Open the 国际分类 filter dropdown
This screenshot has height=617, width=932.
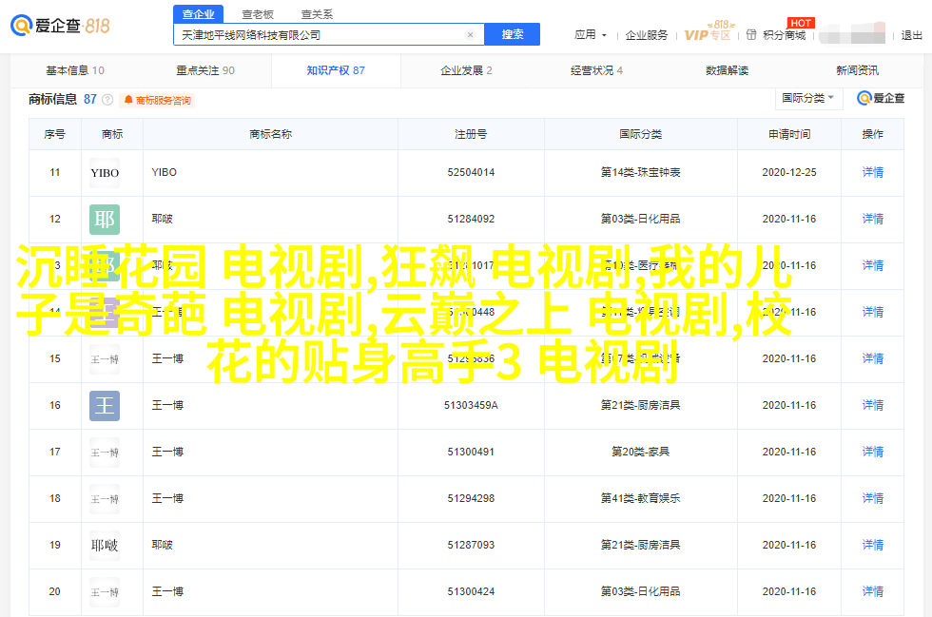click(808, 98)
